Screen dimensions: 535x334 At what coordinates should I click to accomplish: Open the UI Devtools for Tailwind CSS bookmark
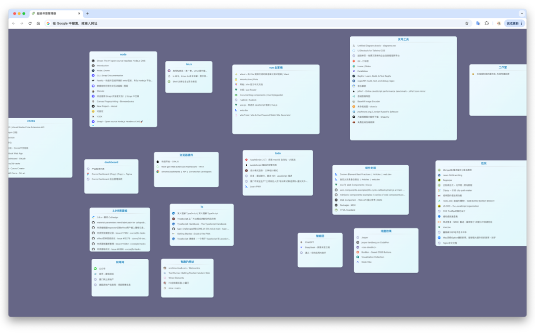click(371, 51)
